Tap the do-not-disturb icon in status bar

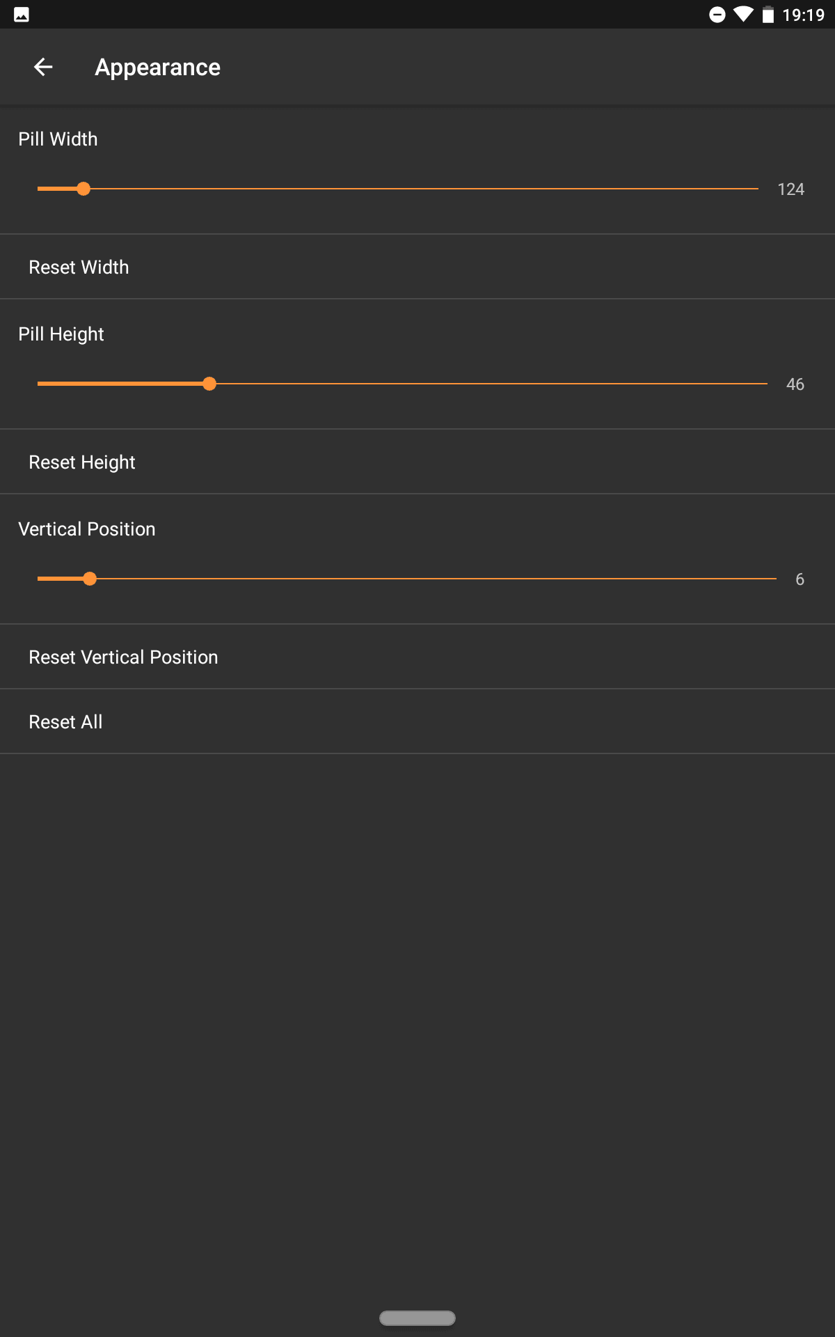pos(717,15)
